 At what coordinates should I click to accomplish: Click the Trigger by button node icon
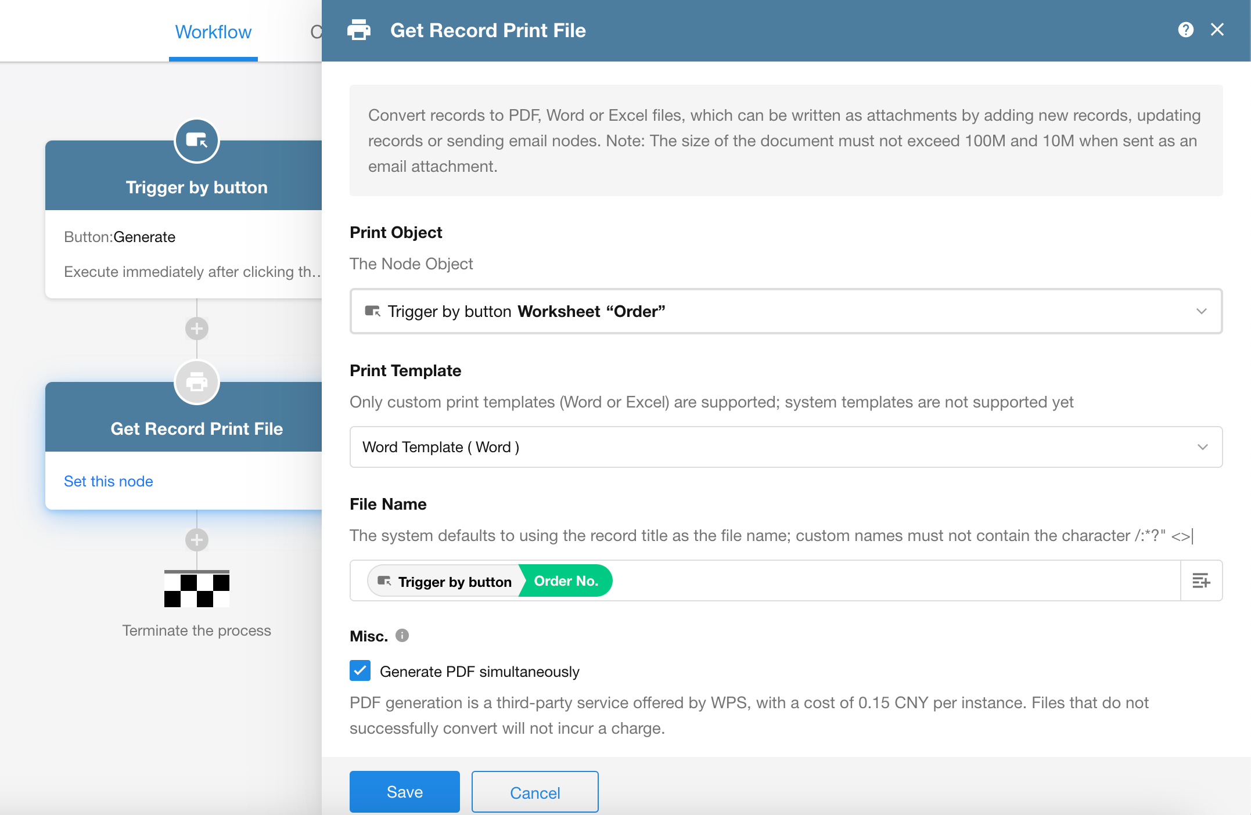pos(197,140)
